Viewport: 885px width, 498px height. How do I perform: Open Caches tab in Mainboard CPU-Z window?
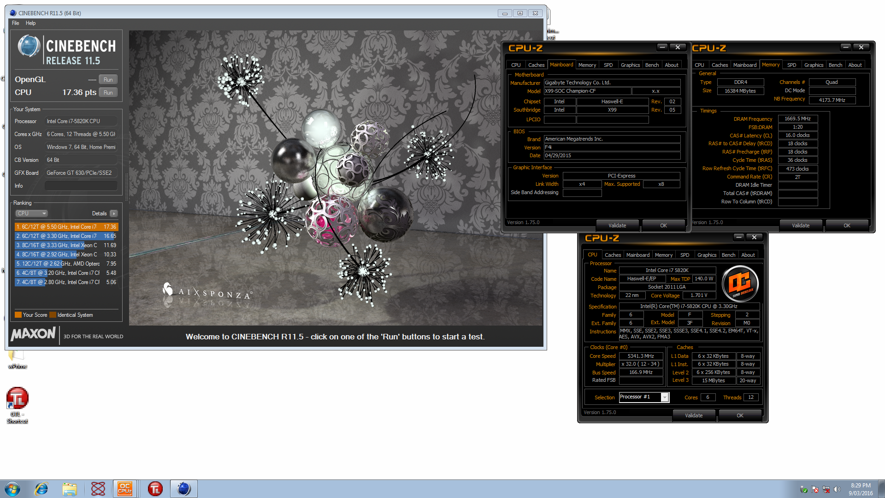[x=536, y=65]
